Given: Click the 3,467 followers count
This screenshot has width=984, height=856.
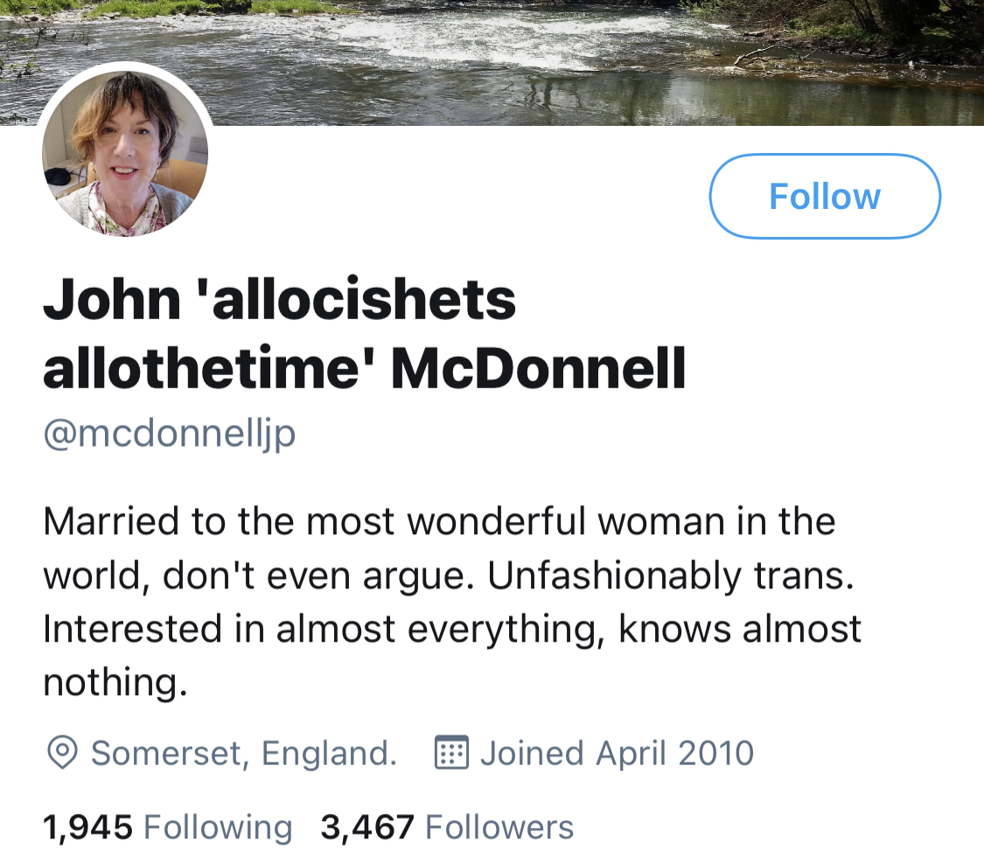Looking at the screenshot, I should point(366,826).
